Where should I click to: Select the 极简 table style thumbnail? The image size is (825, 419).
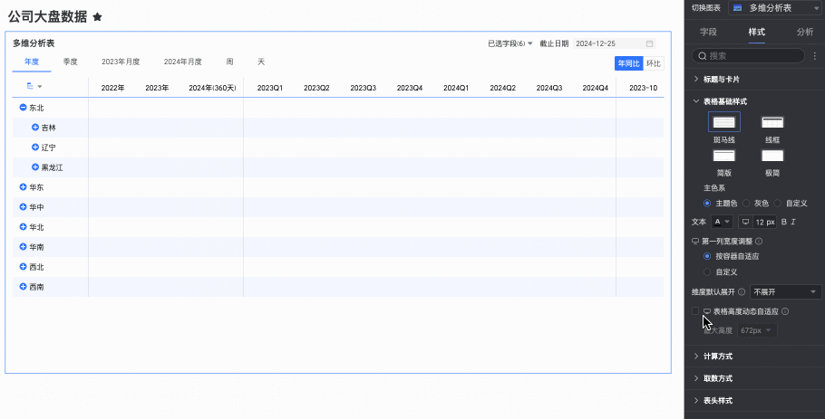pos(772,156)
